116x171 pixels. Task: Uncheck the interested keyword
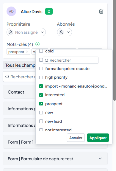click(x=41, y=95)
